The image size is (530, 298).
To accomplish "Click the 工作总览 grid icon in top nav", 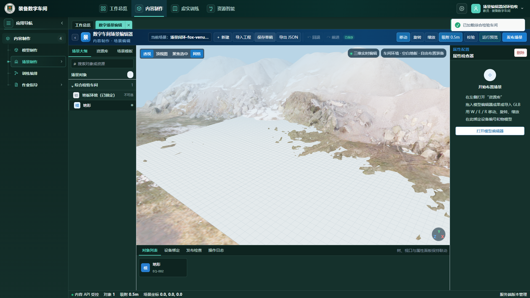I will 103,9.
